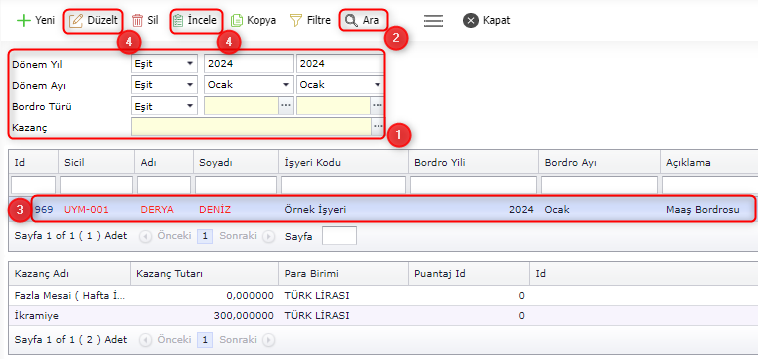Select the DERYA name cell
Viewport: 758px width, 359px height.
[164, 210]
